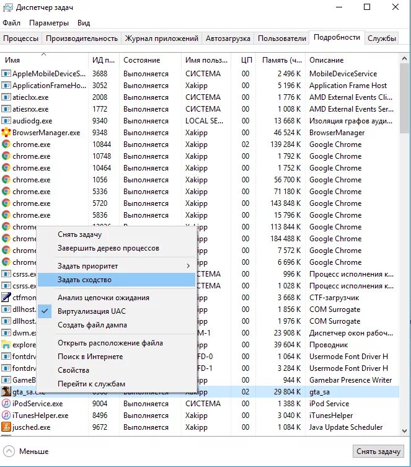Click the iTunesHelper.exe icon
This screenshot has width=411, height=467.
click(x=6, y=416)
